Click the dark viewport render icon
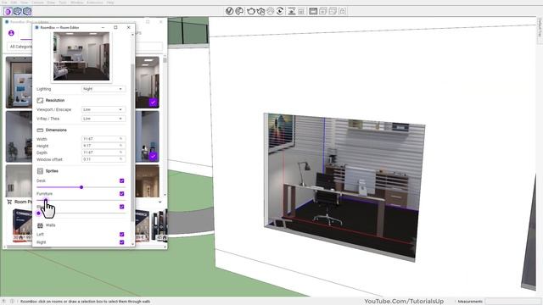Image resolution: width=543 pixels, height=305 pixels. [313, 11]
